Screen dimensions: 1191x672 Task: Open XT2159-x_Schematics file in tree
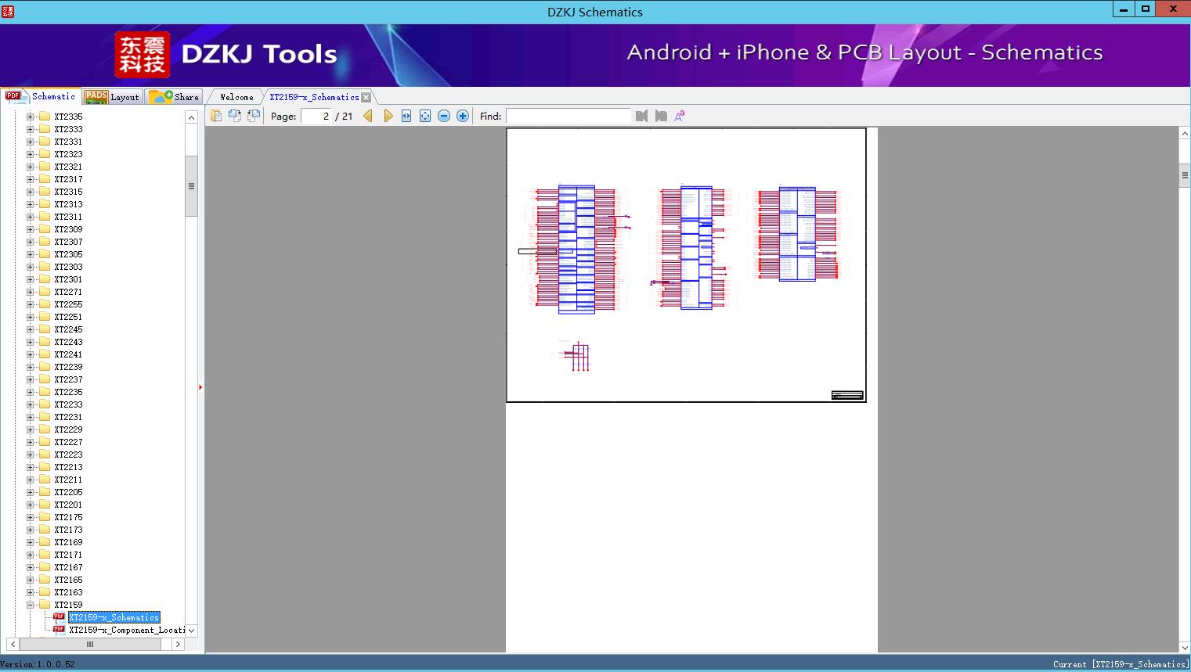pos(114,617)
